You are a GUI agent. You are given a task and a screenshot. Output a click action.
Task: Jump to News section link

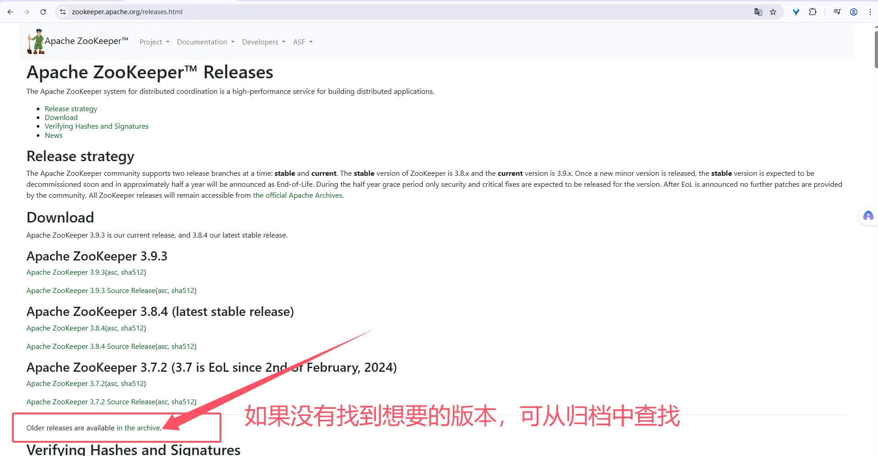pos(54,136)
